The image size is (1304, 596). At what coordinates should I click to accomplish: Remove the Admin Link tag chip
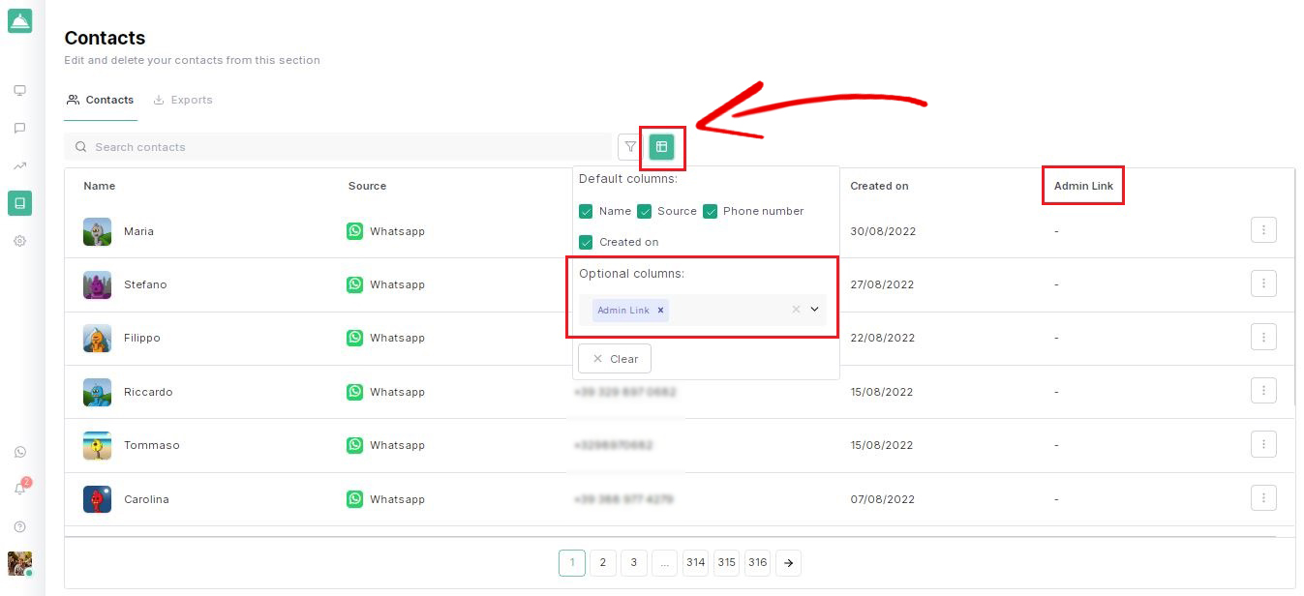point(660,310)
